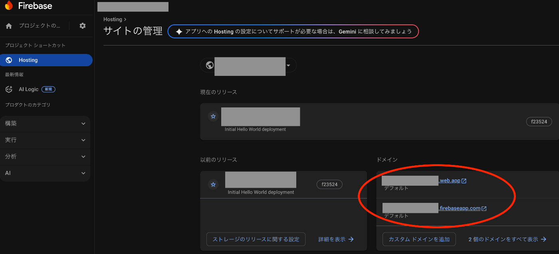This screenshot has height=254, width=559.
Task: Click the 最新情報 label
Action: tap(14, 75)
